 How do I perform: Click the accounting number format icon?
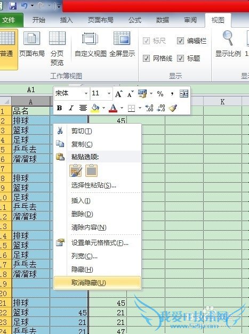[142, 94]
